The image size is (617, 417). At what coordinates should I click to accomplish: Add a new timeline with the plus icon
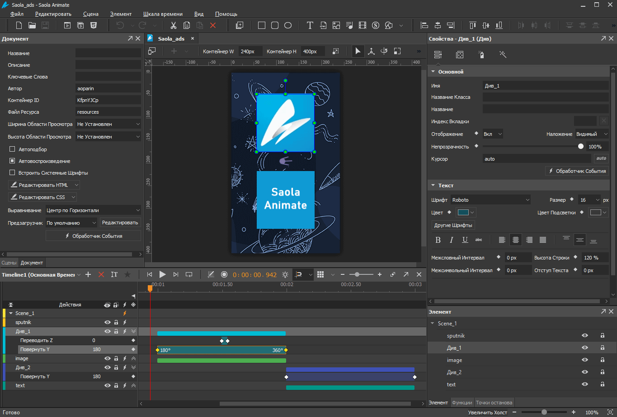pos(88,274)
